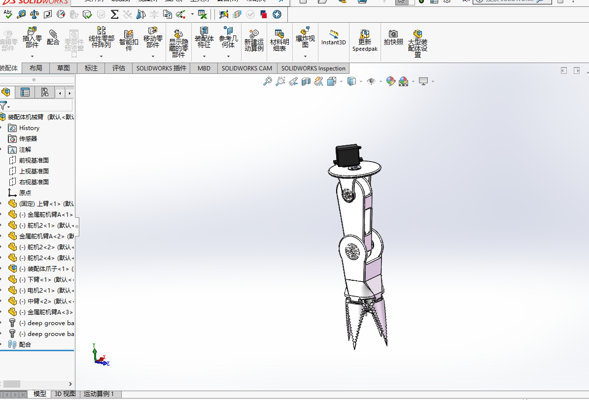Open Reference Geometry dropdown arrow
589x400 pixels.
(x=228, y=56)
